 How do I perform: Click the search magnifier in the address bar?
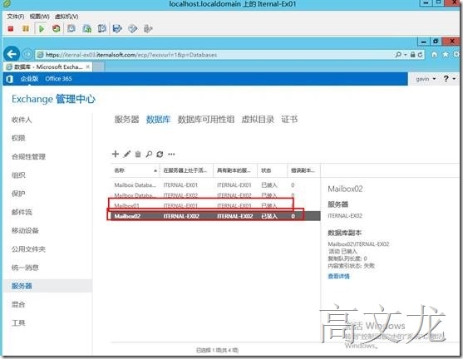[x=398, y=55]
